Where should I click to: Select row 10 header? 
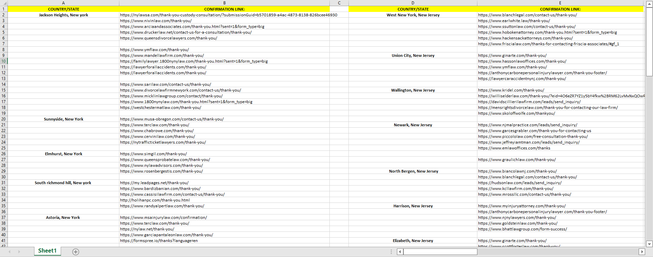coord(4,61)
